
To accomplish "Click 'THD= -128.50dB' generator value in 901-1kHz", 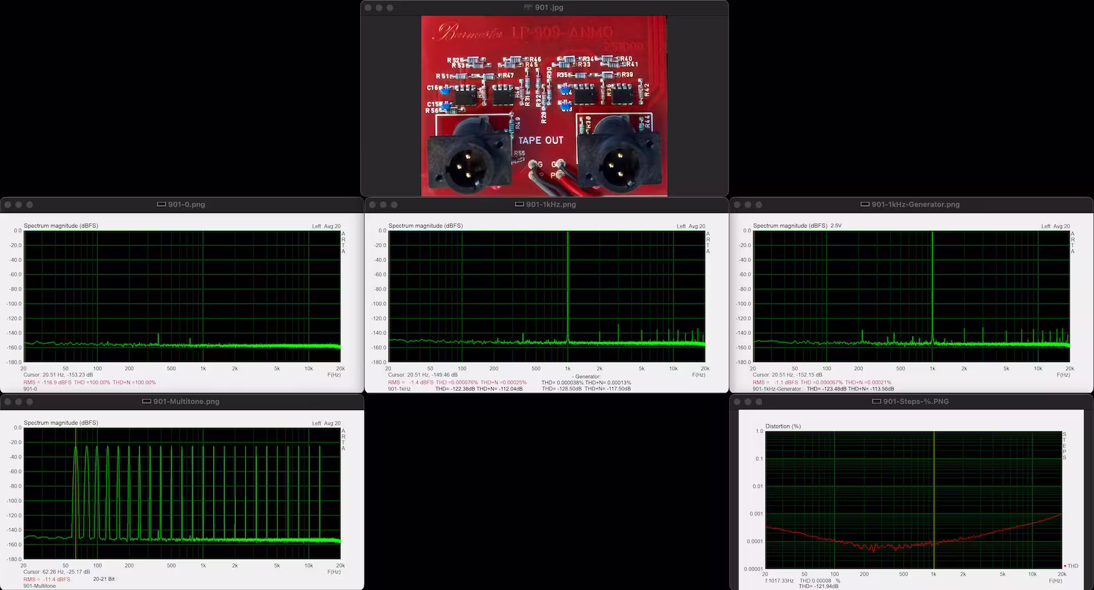I will click(x=562, y=389).
